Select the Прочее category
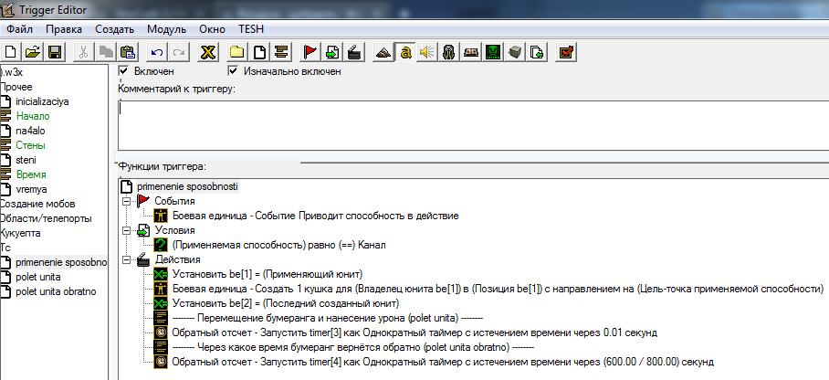 pos(16,88)
